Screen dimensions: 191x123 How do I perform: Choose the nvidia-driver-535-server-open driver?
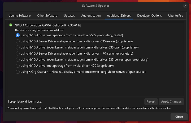click(18, 60)
